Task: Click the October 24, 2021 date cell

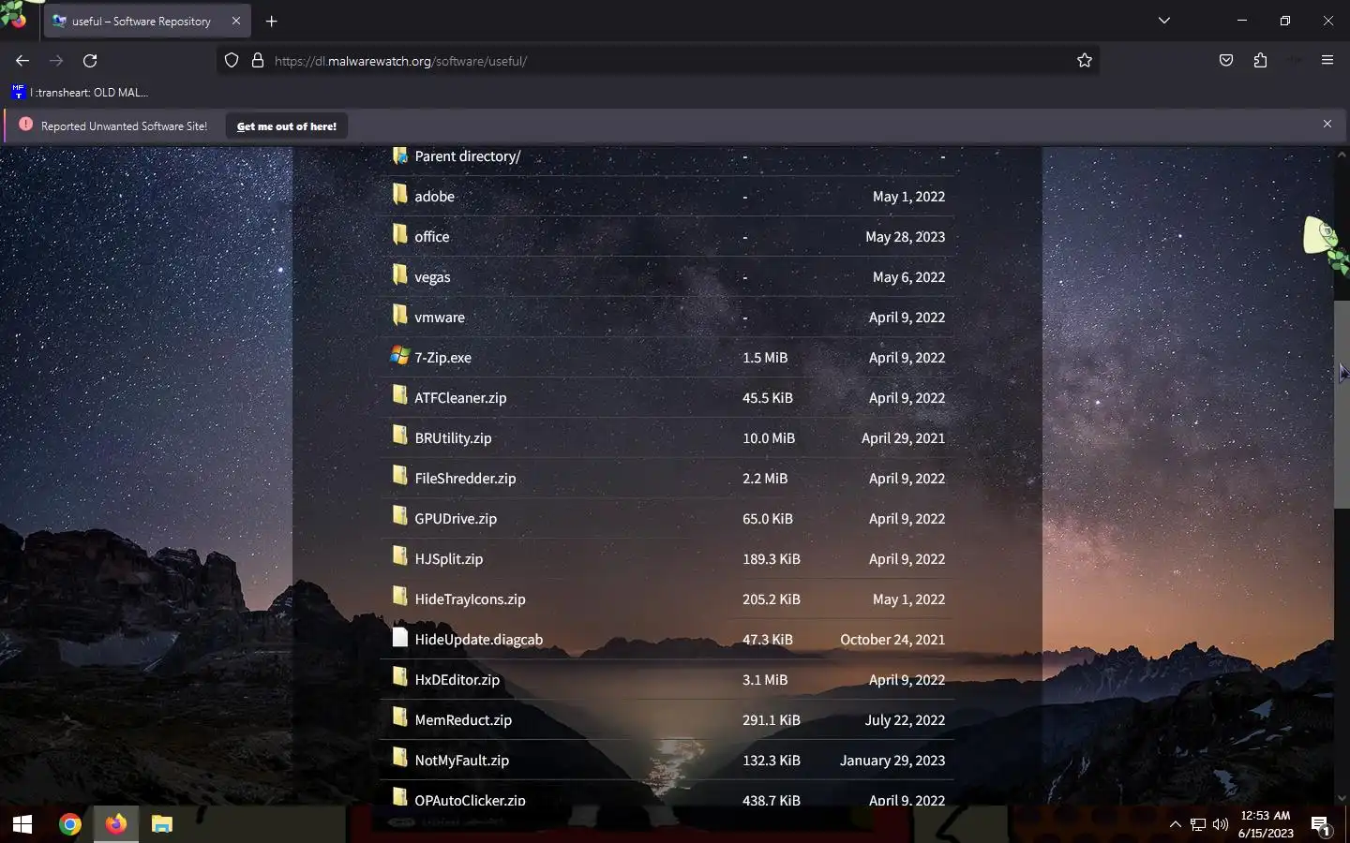Action: click(x=892, y=640)
